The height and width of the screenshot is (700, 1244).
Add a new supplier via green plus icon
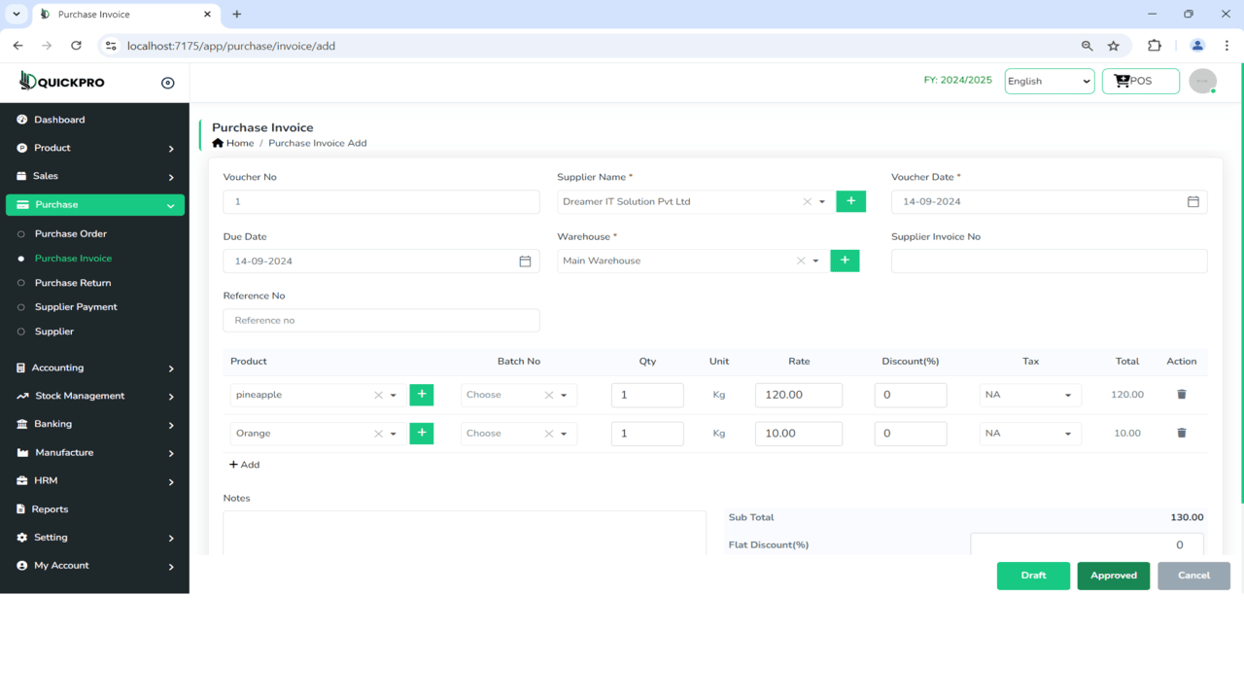click(x=850, y=201)
